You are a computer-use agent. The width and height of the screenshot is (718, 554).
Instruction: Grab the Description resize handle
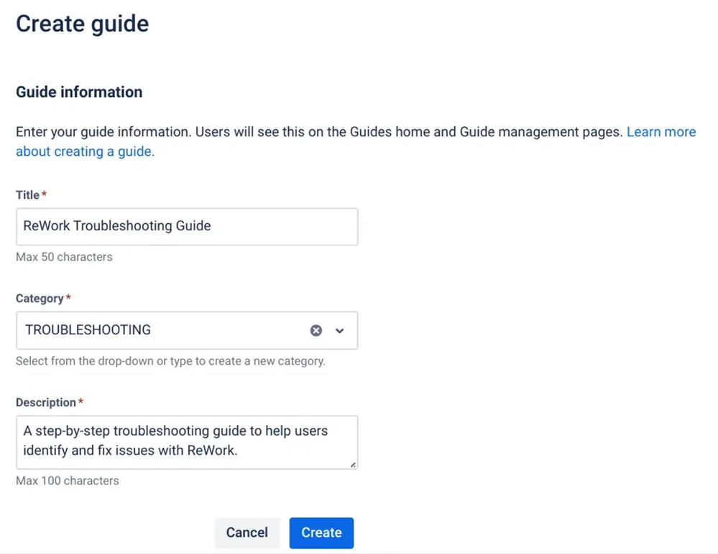(x=353, y=465)
